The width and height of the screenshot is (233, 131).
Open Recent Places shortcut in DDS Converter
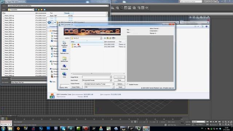pyautogui.click(x=64, y=44)
